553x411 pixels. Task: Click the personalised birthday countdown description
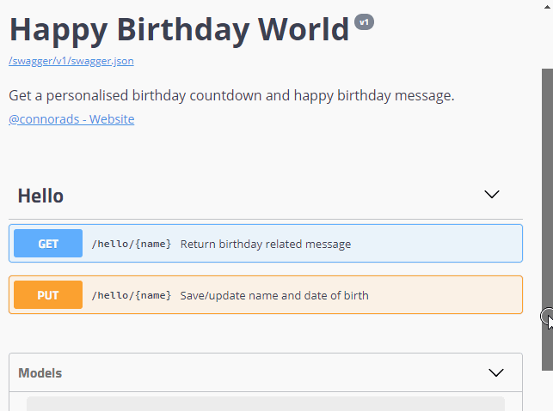click(x=230, y=95)
